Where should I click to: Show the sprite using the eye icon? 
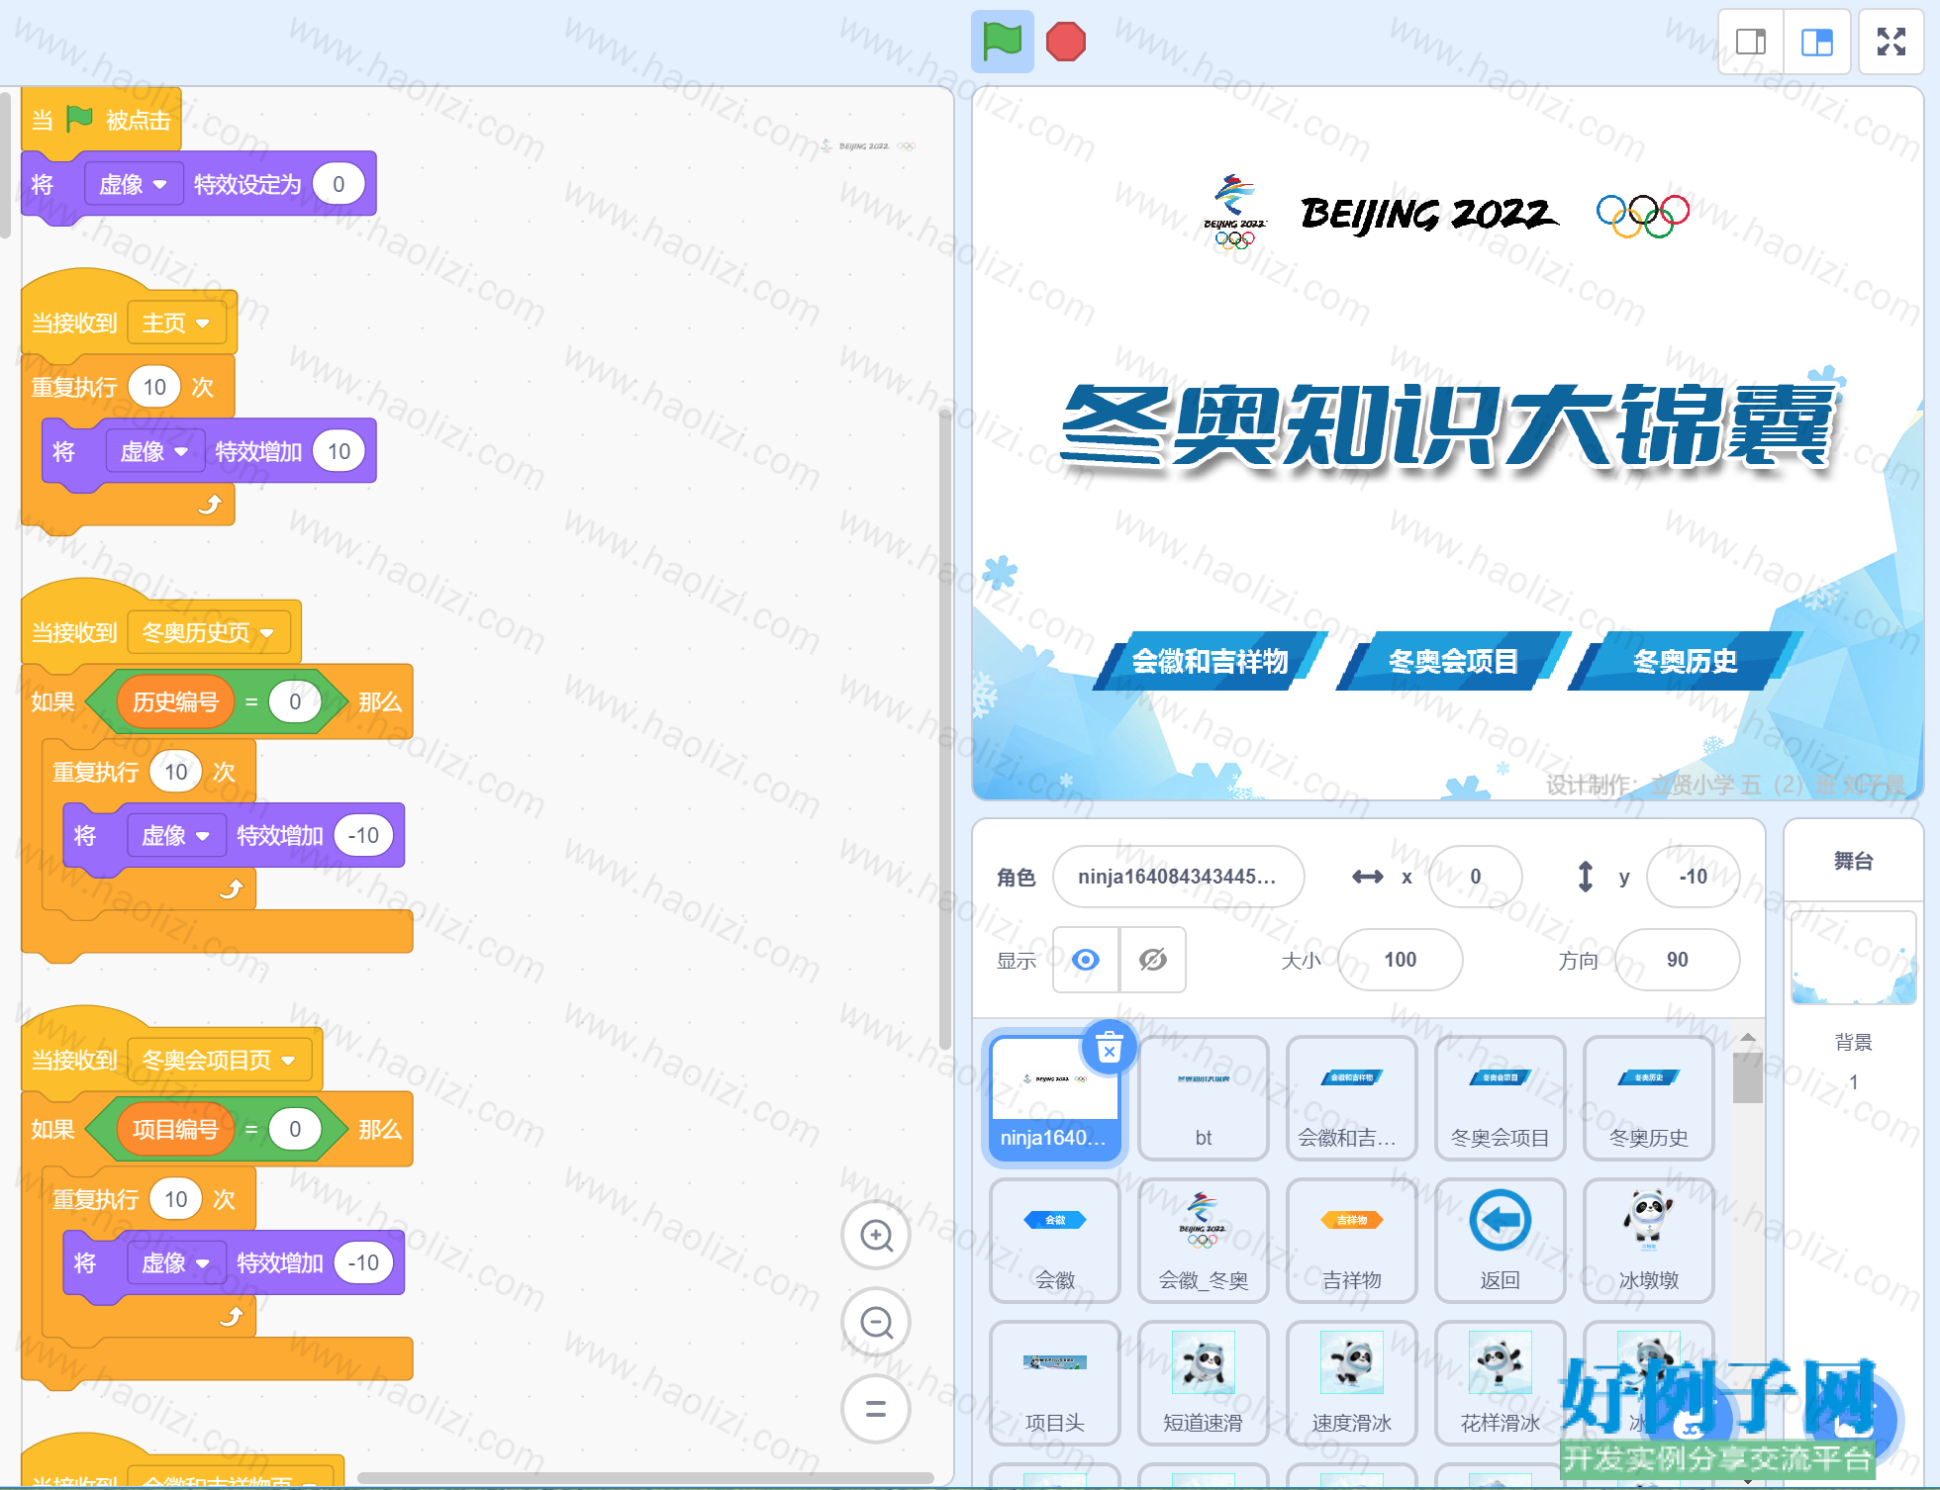pyautogui.click(x=1086, y=960)
